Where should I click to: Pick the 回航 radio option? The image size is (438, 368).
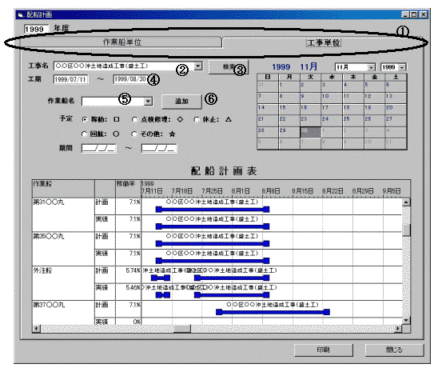click(x=84, y=134)
